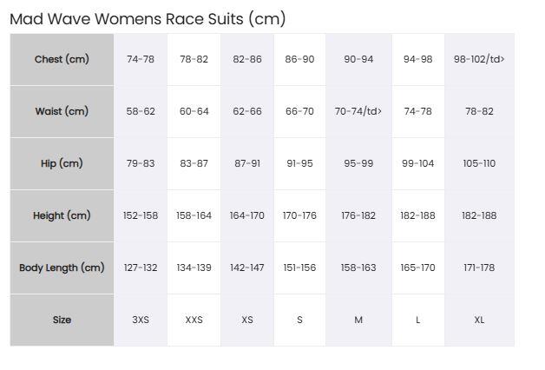This screenshot has height=370, width=545.
Task: Click the hip value 99-104
Action: [418, 164]
